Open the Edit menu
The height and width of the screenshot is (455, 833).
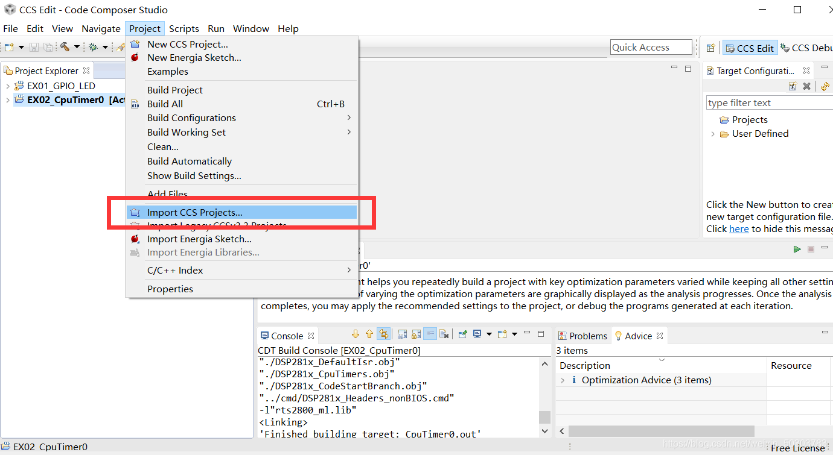(35, 28)
